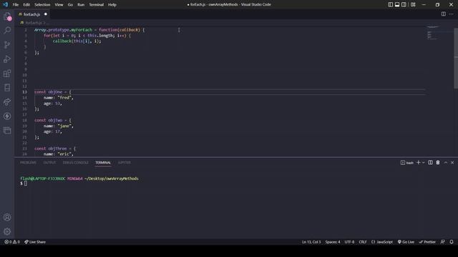Split the editor to the right

pos(444,14)
